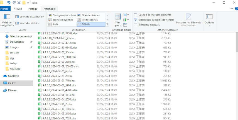Image resolution: width=238 pixels, height=120 pixels.
Task: Select file 9.4.0.18_2024-03-21_73.xlsx
Action: point(58,38)
